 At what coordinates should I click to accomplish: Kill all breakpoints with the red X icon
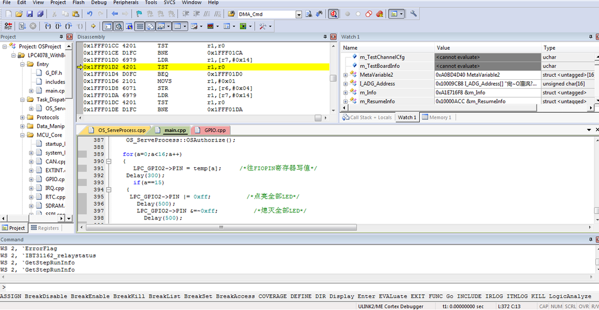pyautogui.click(x=380, y=14)
